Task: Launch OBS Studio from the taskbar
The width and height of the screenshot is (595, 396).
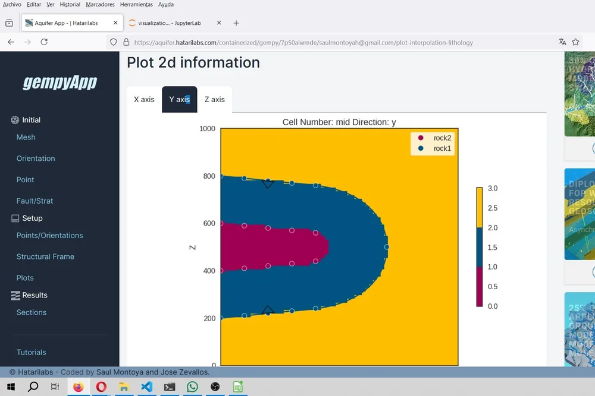Action: tap(215, 387)
